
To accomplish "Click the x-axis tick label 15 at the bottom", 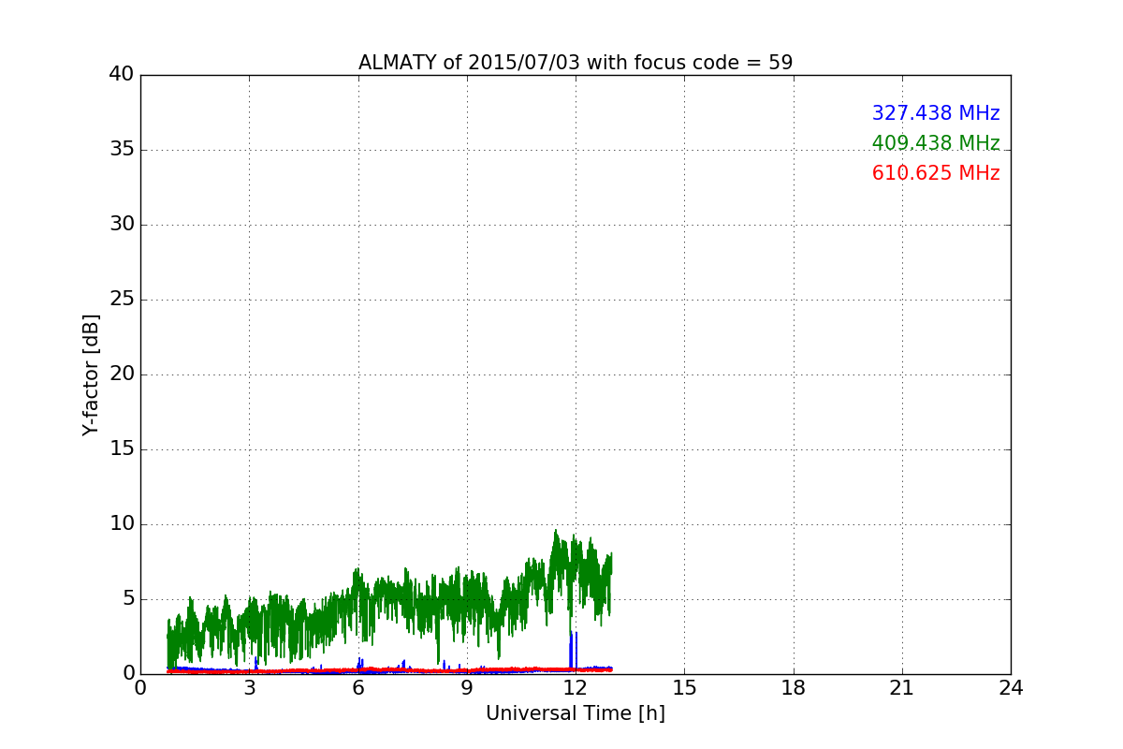I will [x=684, y=687].
